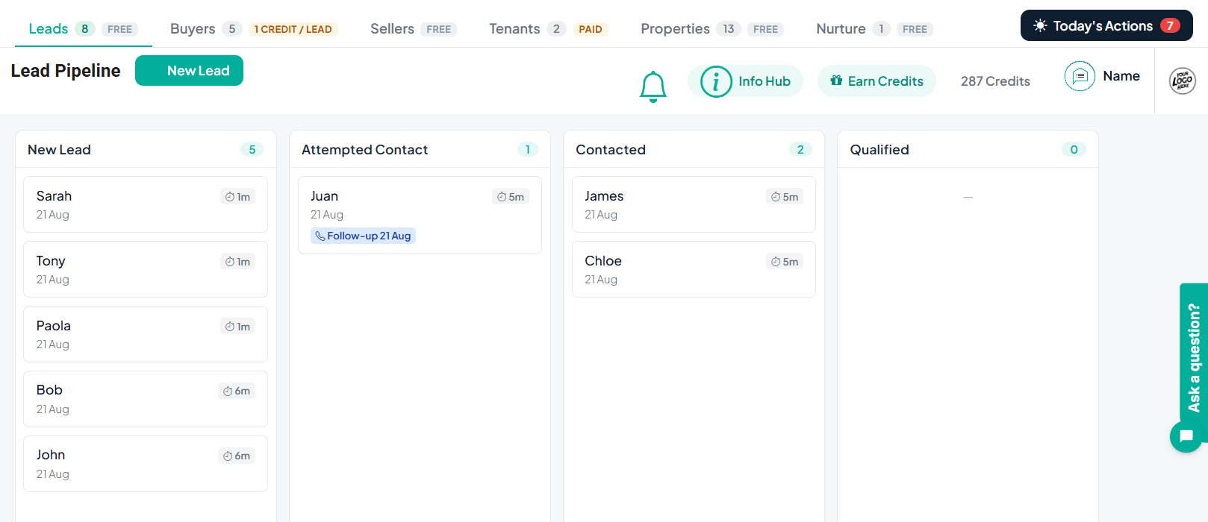The width and height of the screenshot is (1208, 522).
Task: Click the timer icon on John's card
Action: (x=228, y=456)
